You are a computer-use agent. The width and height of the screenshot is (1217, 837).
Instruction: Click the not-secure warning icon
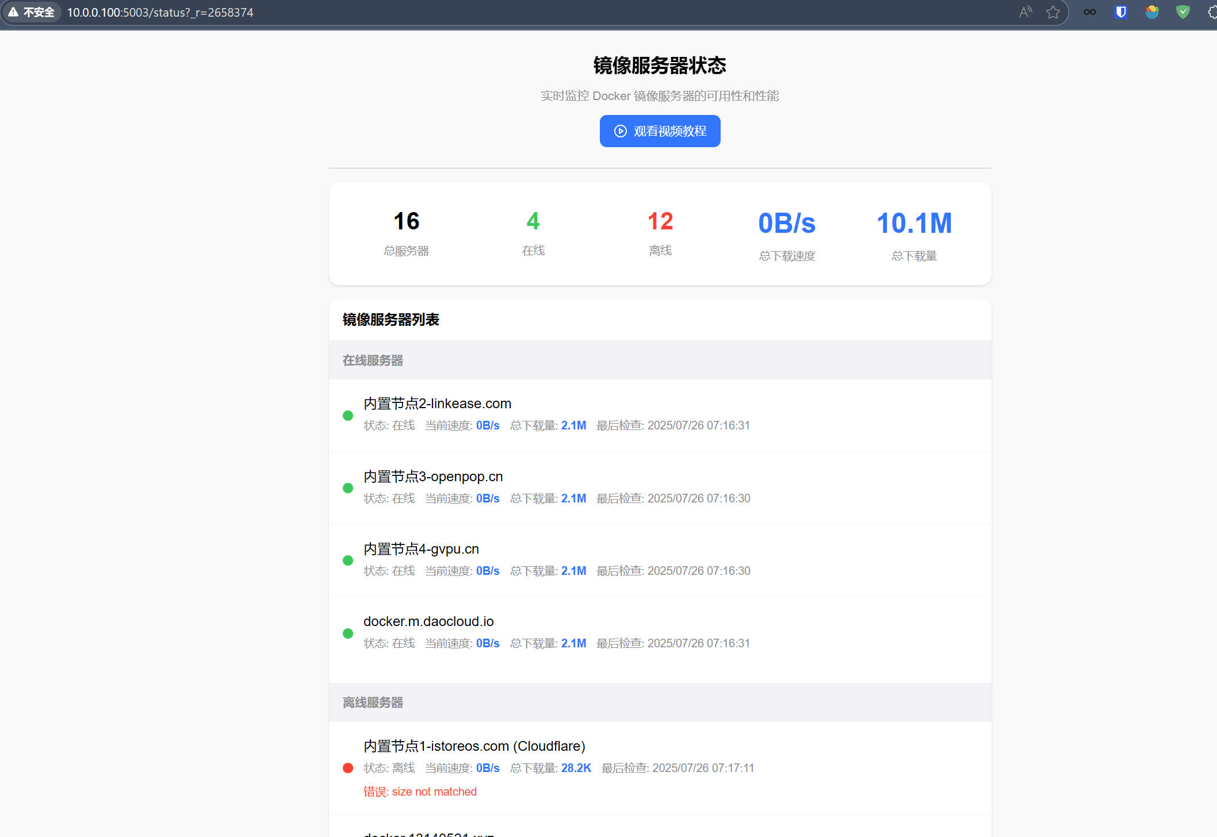tap(14, 12)
